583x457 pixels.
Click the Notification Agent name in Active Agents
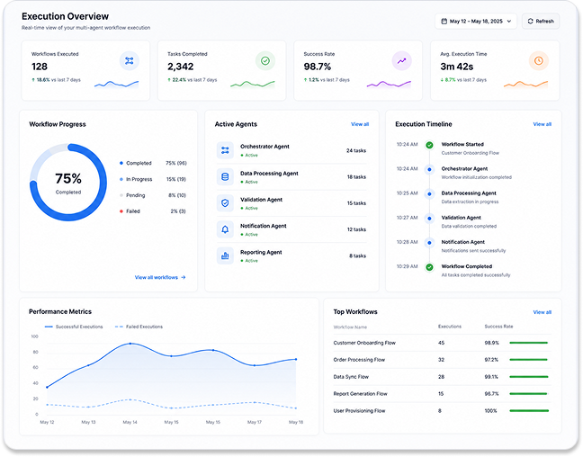pyautogui.click(x=264, y=226)
